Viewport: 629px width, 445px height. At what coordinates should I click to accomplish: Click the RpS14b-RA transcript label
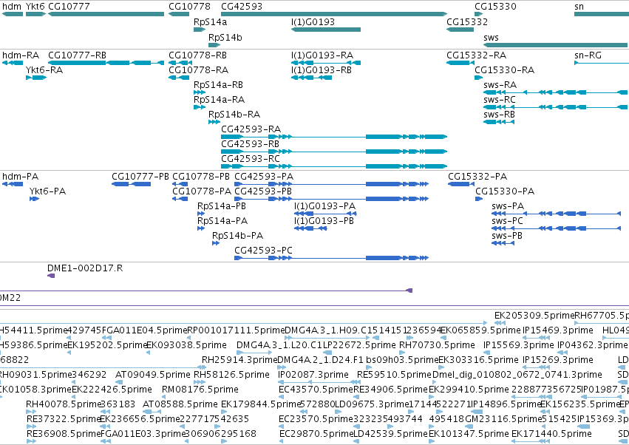click(234, 115)
